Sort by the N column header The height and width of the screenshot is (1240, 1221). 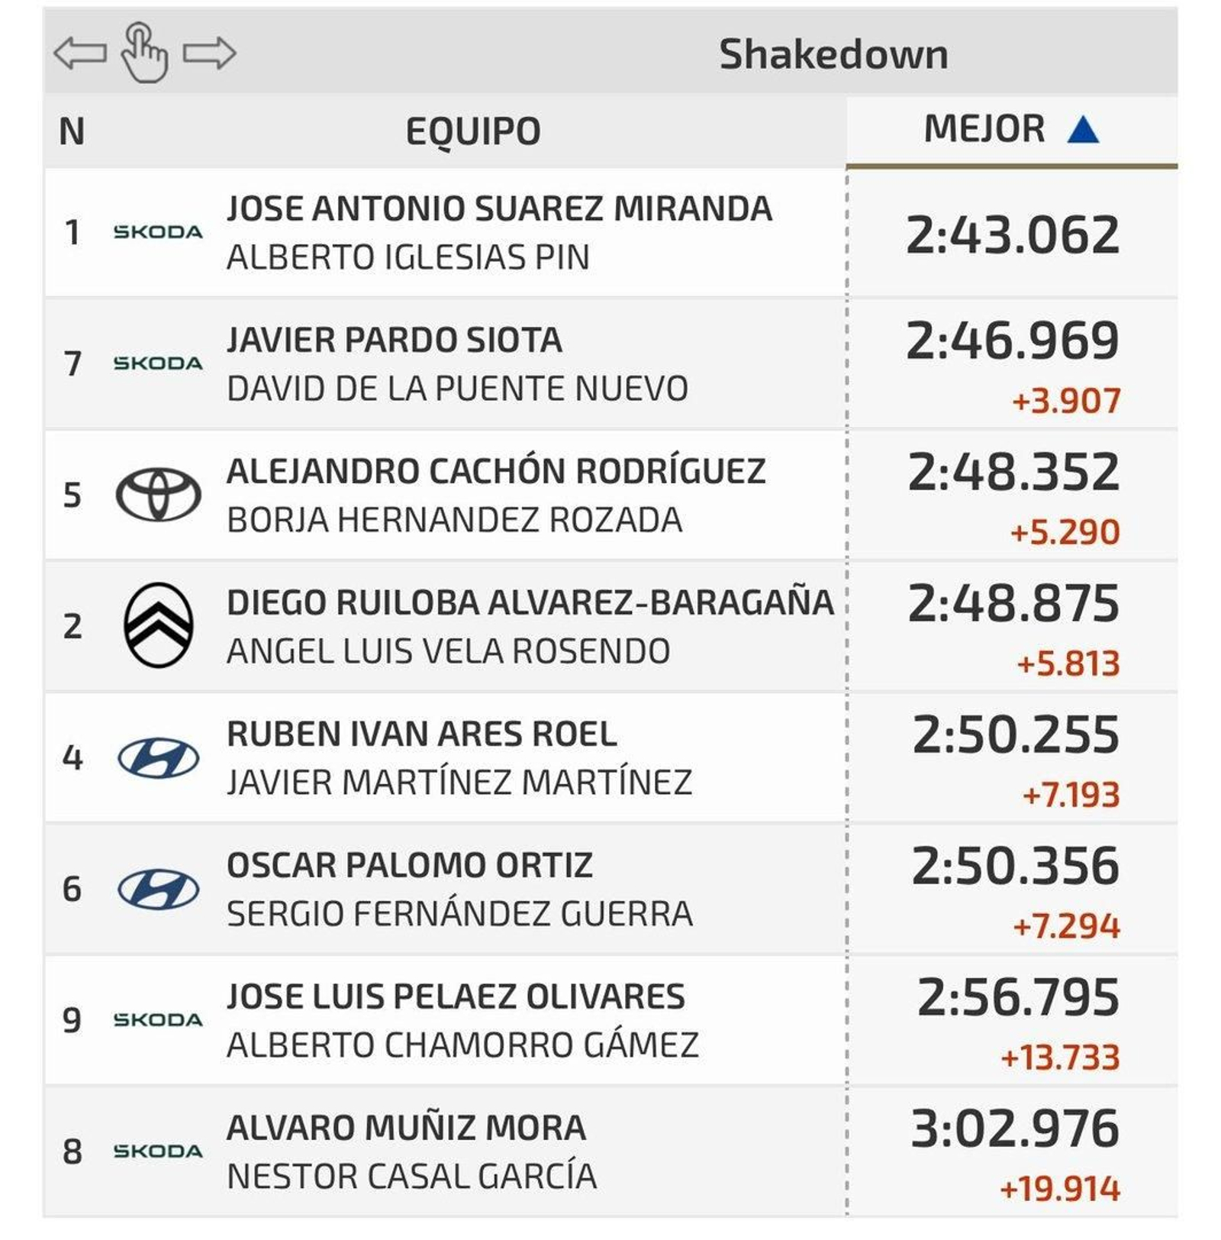[x=72, y=131]
